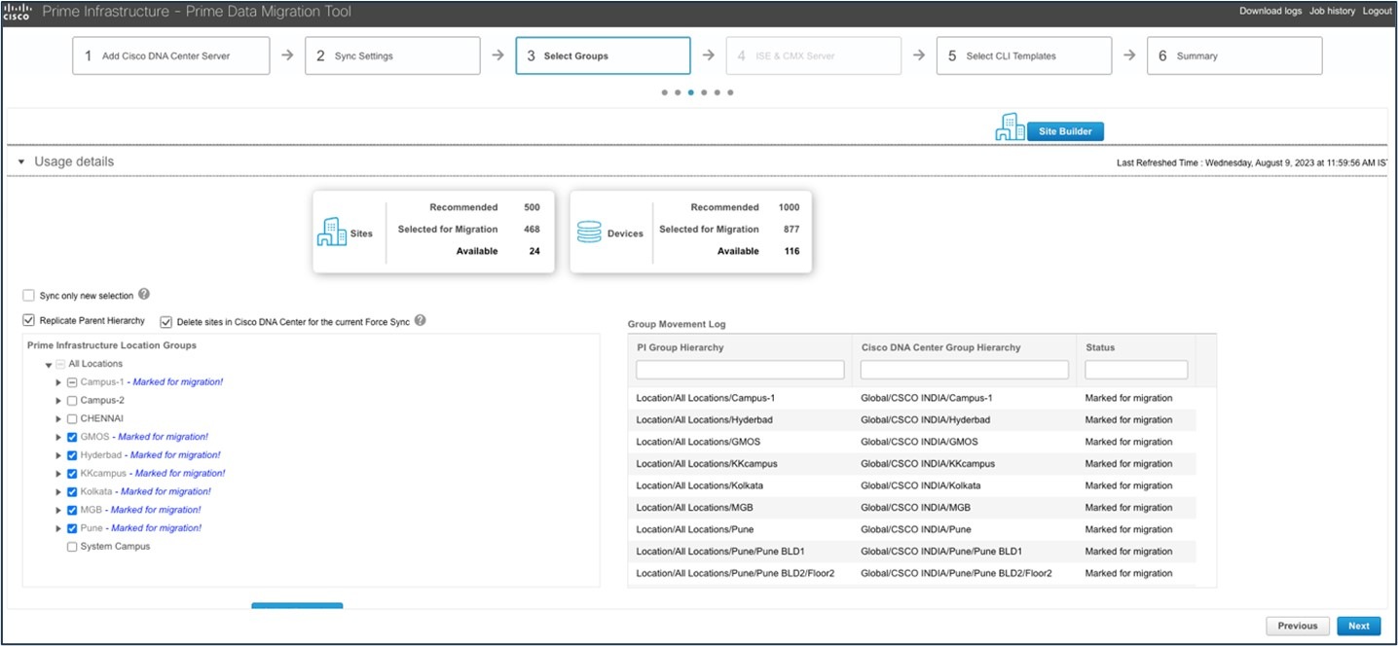Click the Previous button
This screenshot has height=646, width=1398.
1297,626
